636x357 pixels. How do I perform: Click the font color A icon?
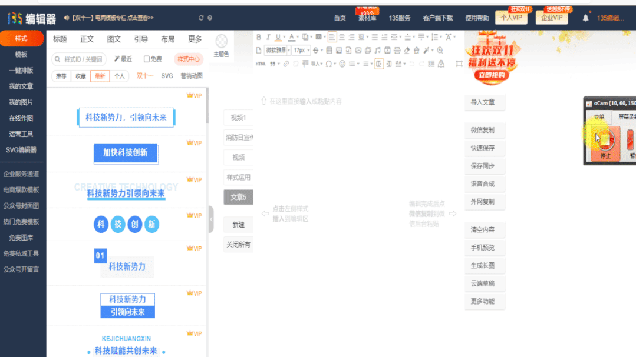[291, 37]
